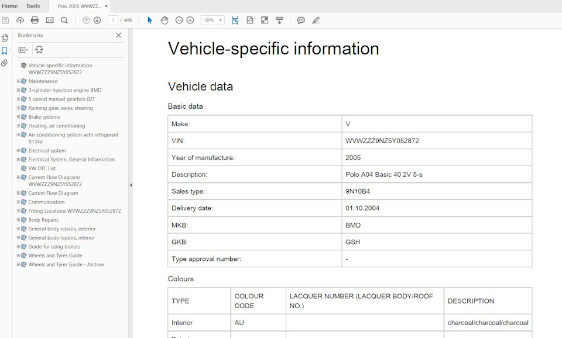This screenshot has width=562, height=338.
Task: Collapse the navigation pane with arrow
Action: click(131, 185)
